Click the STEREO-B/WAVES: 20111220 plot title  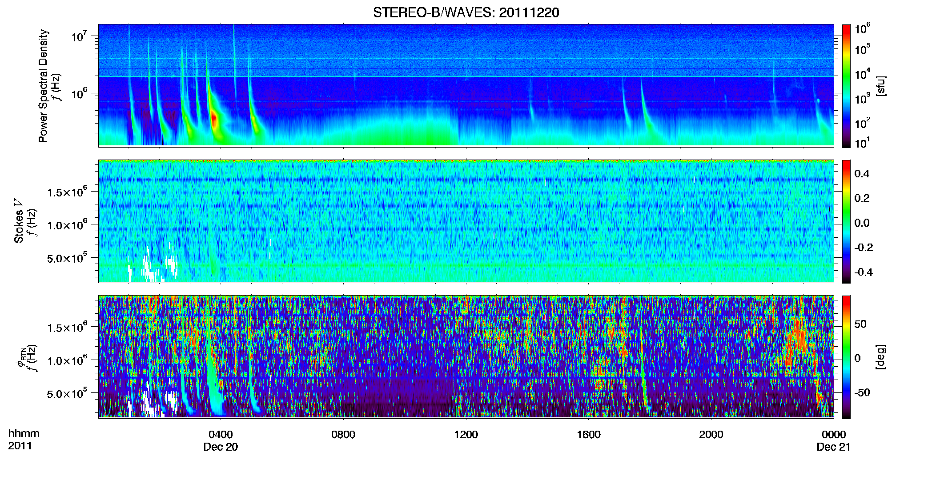(x=466, y=12)
